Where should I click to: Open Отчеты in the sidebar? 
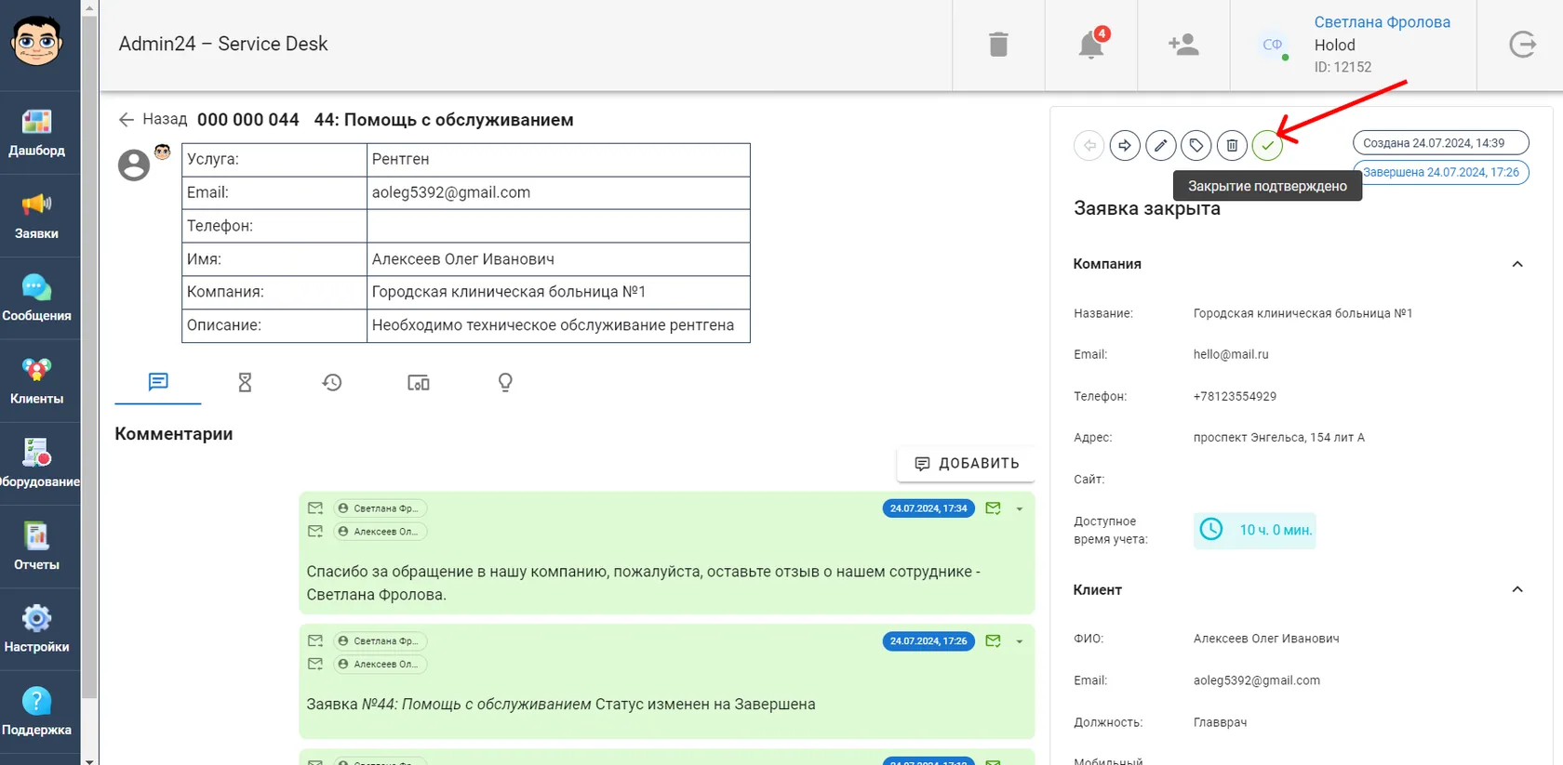[37, 547]
